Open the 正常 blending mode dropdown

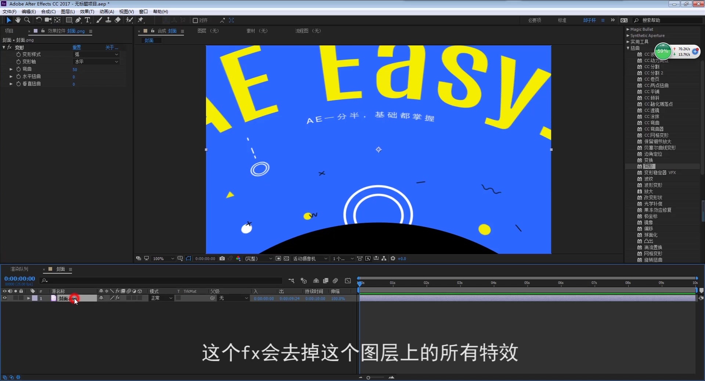point(162,298)
